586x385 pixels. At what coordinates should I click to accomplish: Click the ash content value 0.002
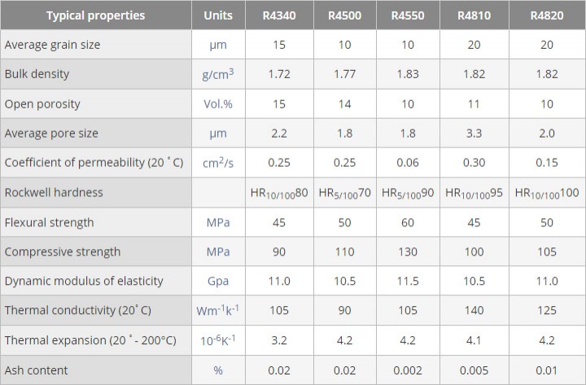click(x=408, y=370)
